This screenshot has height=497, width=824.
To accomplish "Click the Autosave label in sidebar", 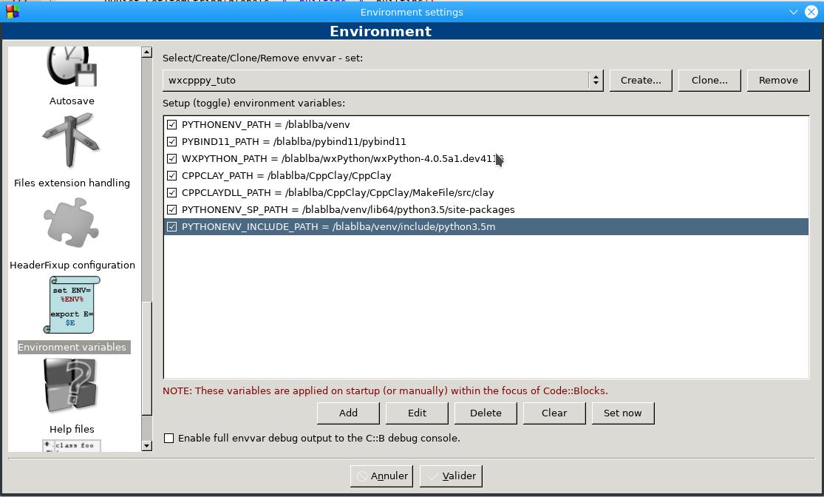I will click(72, 101).
